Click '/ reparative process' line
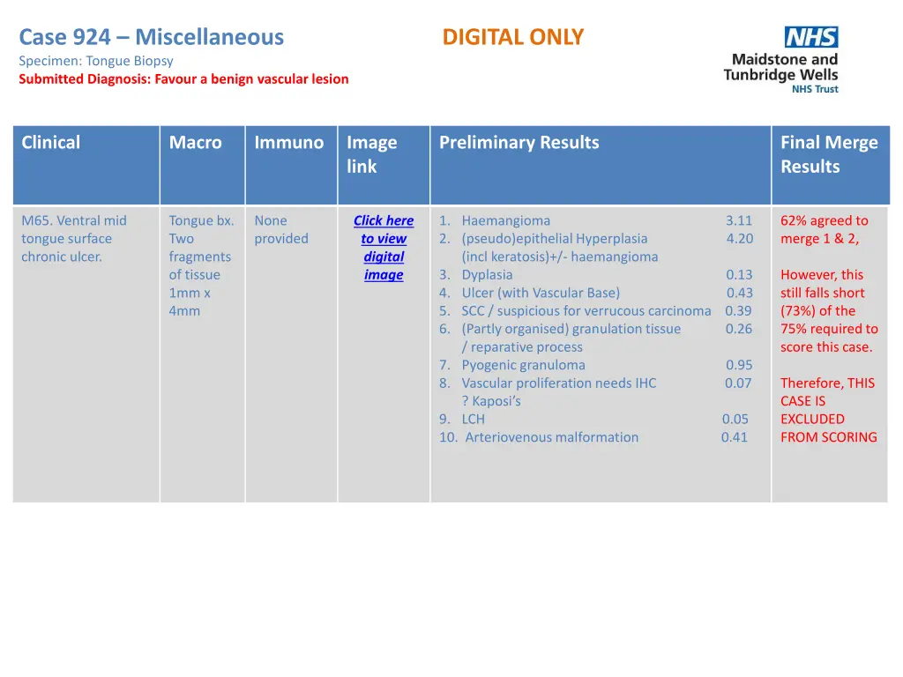The image size is (903, 677). 522,347
